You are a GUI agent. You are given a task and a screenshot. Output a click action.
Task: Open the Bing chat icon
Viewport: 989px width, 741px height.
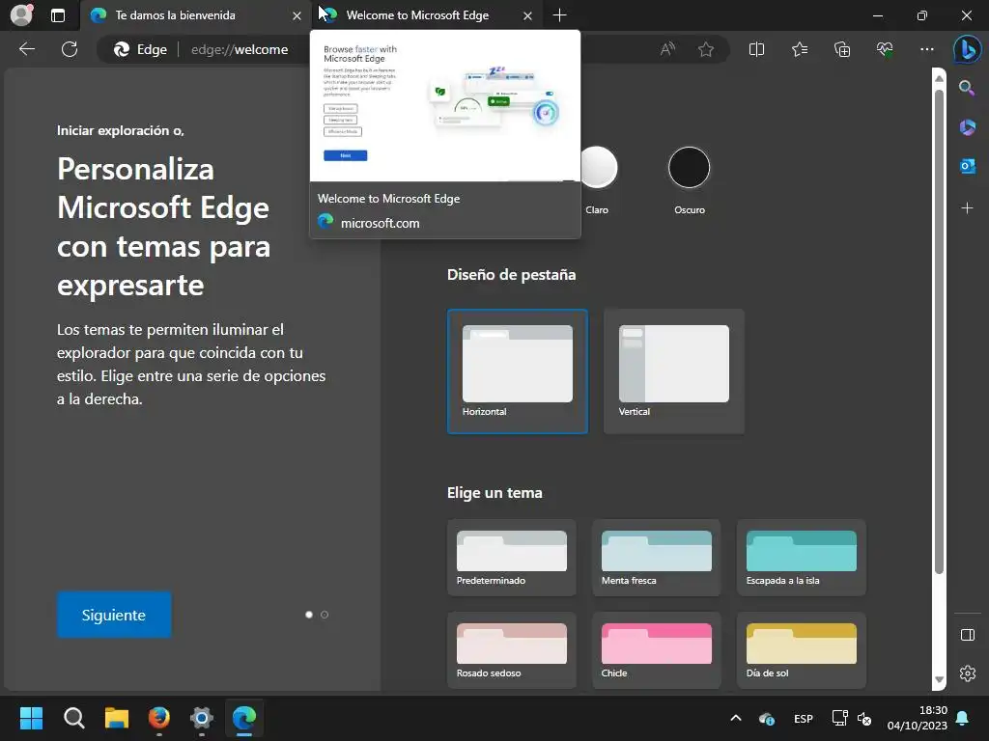pos(967,49)
